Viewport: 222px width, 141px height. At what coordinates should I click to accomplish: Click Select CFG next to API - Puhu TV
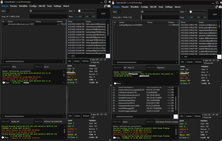[x=118, y=68]
